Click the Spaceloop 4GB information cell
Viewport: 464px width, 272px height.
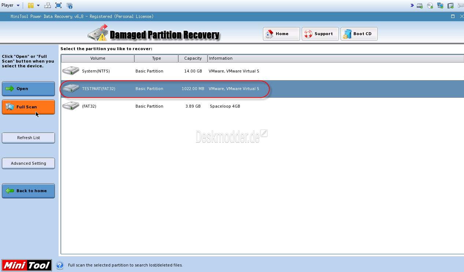click(225, 106)
